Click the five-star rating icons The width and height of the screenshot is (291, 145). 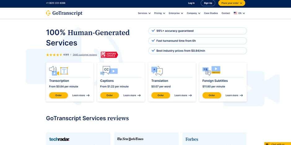click(x=54, y=55)
